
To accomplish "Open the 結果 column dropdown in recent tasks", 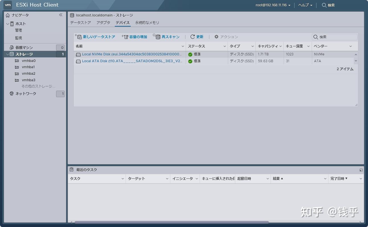I will [325, 179].
